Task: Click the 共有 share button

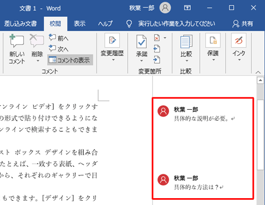Action: click(243, 24)
